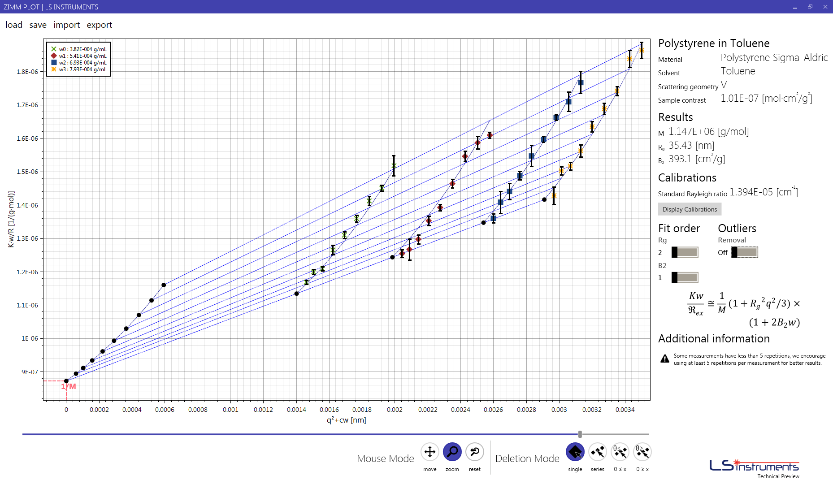Click the Polystyrene in Toluene title
The image size is (833, 484).
(x=714, y=43)
